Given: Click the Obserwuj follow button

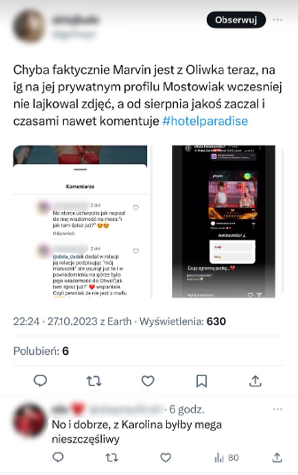Looking at the screenshot, I should tap(236, 20).
